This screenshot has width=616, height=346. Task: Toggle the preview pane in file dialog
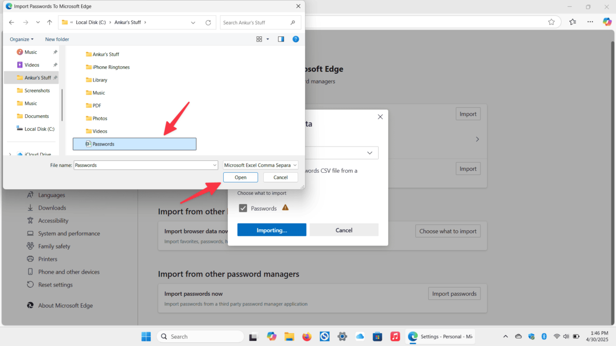point(281,39)
